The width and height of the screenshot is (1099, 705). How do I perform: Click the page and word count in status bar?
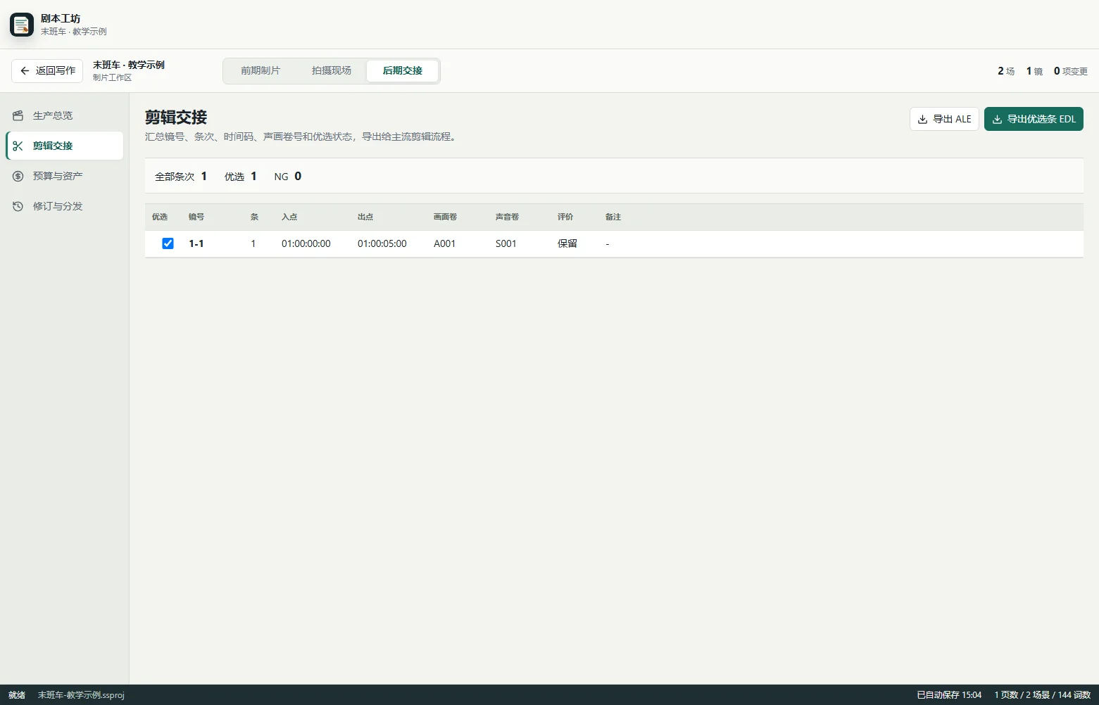click(x=1043, y=695)
